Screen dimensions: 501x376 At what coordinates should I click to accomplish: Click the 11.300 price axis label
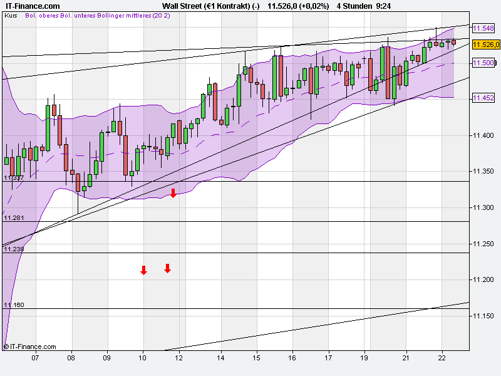pos(483,207)
